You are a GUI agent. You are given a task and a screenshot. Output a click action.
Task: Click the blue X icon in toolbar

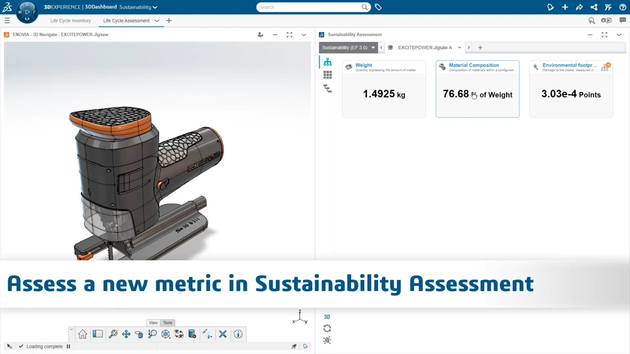(223, 334)
